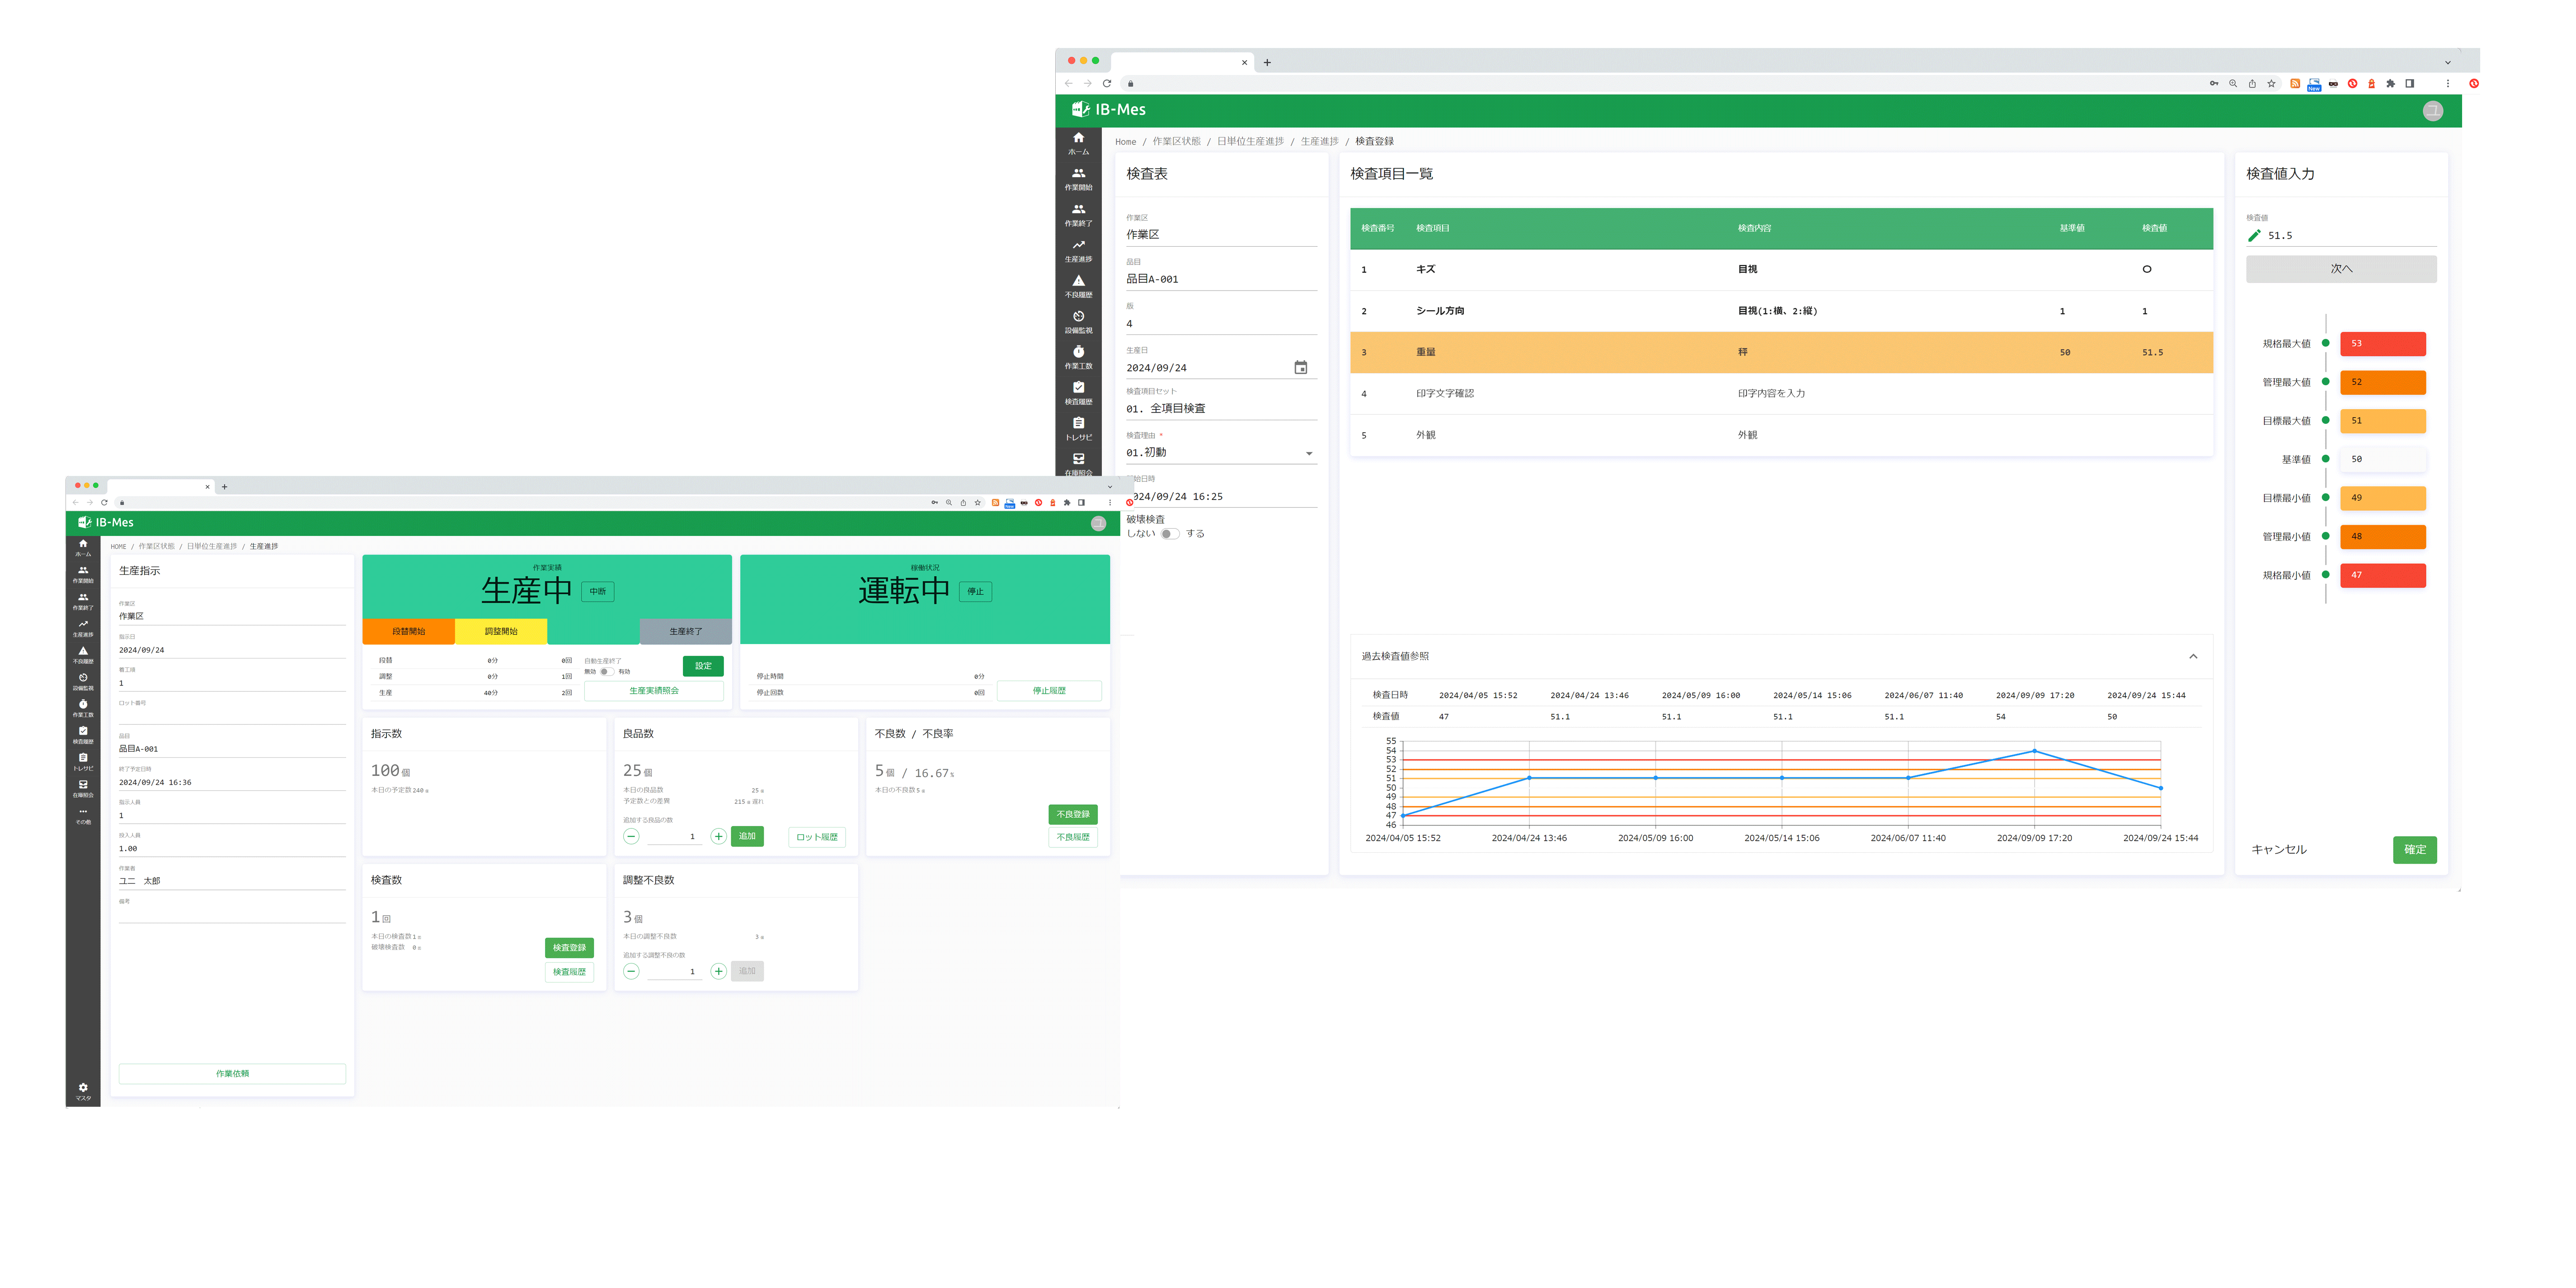Click the 不良登録 button
The image size is (2576, 1288).
coord(1073,814)
